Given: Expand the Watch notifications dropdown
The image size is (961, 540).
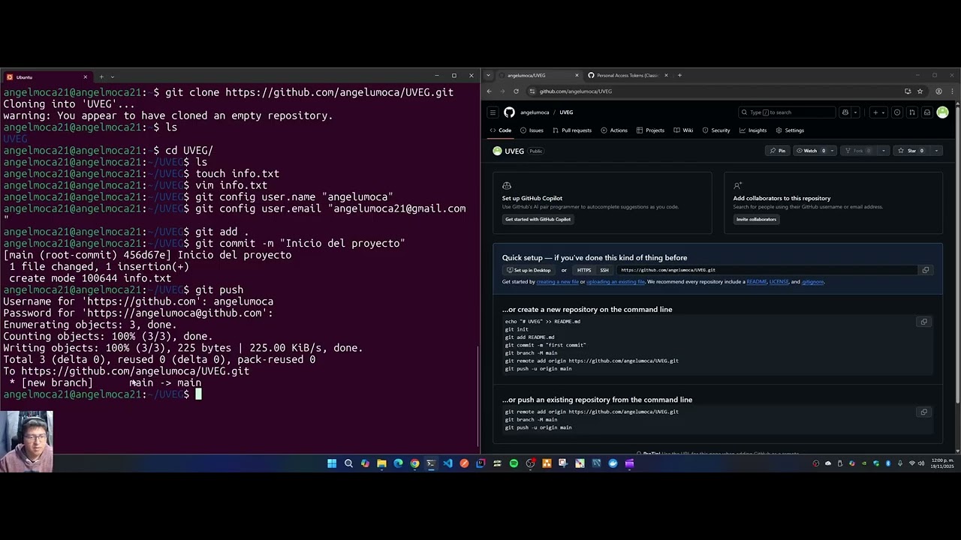Looking at the screenshot, I should tap(832, 151).
